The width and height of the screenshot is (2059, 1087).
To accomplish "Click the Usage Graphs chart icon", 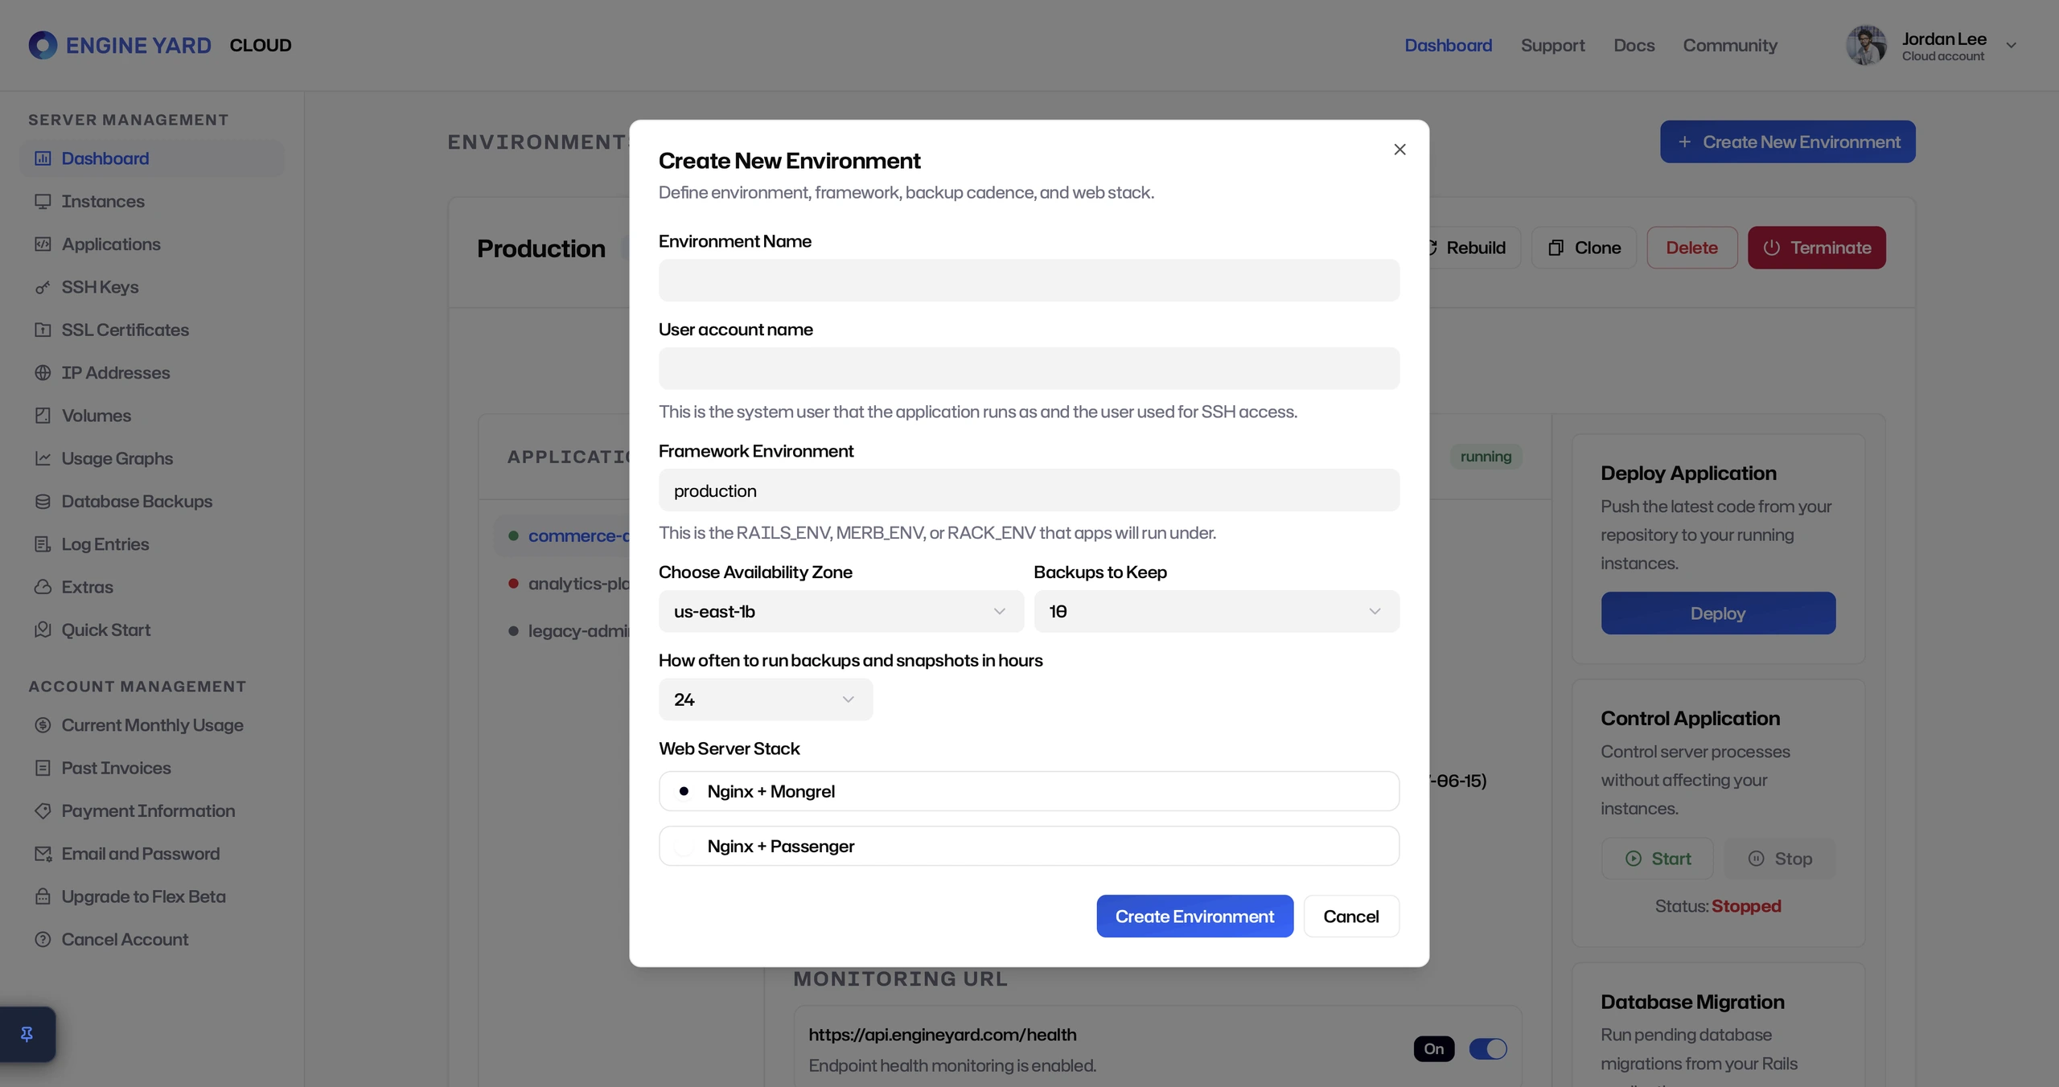I will 43,458.
